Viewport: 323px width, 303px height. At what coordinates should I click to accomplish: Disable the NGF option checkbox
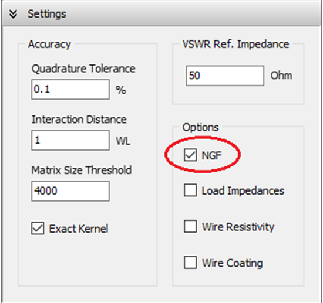(190, 155)
